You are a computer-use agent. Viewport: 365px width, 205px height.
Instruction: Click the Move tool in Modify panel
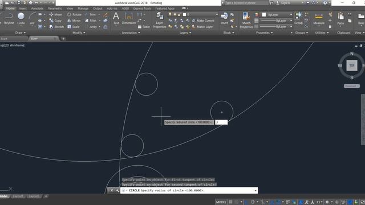click(x=56, y=14)
